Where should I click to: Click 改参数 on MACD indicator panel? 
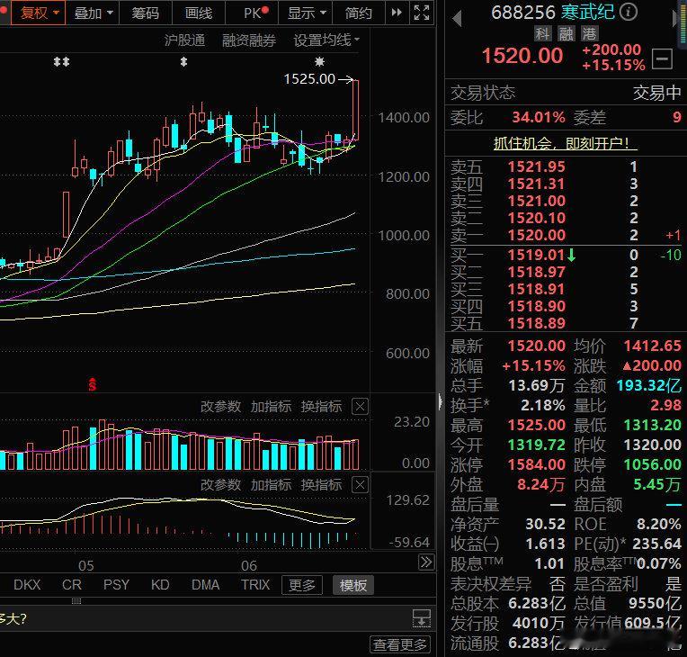click(x=221, y=484)
